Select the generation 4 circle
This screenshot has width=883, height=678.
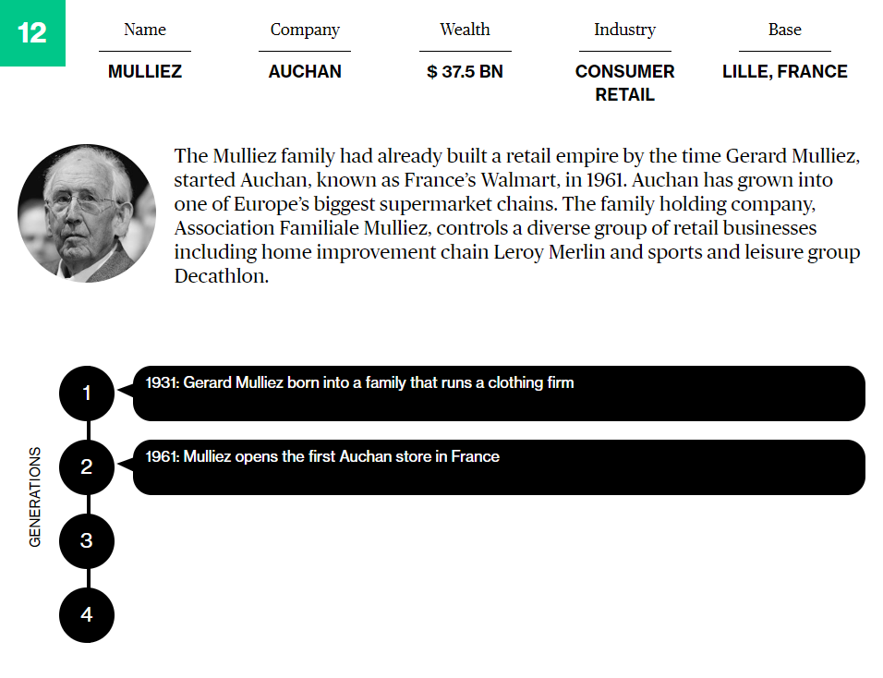pos(87,614)
